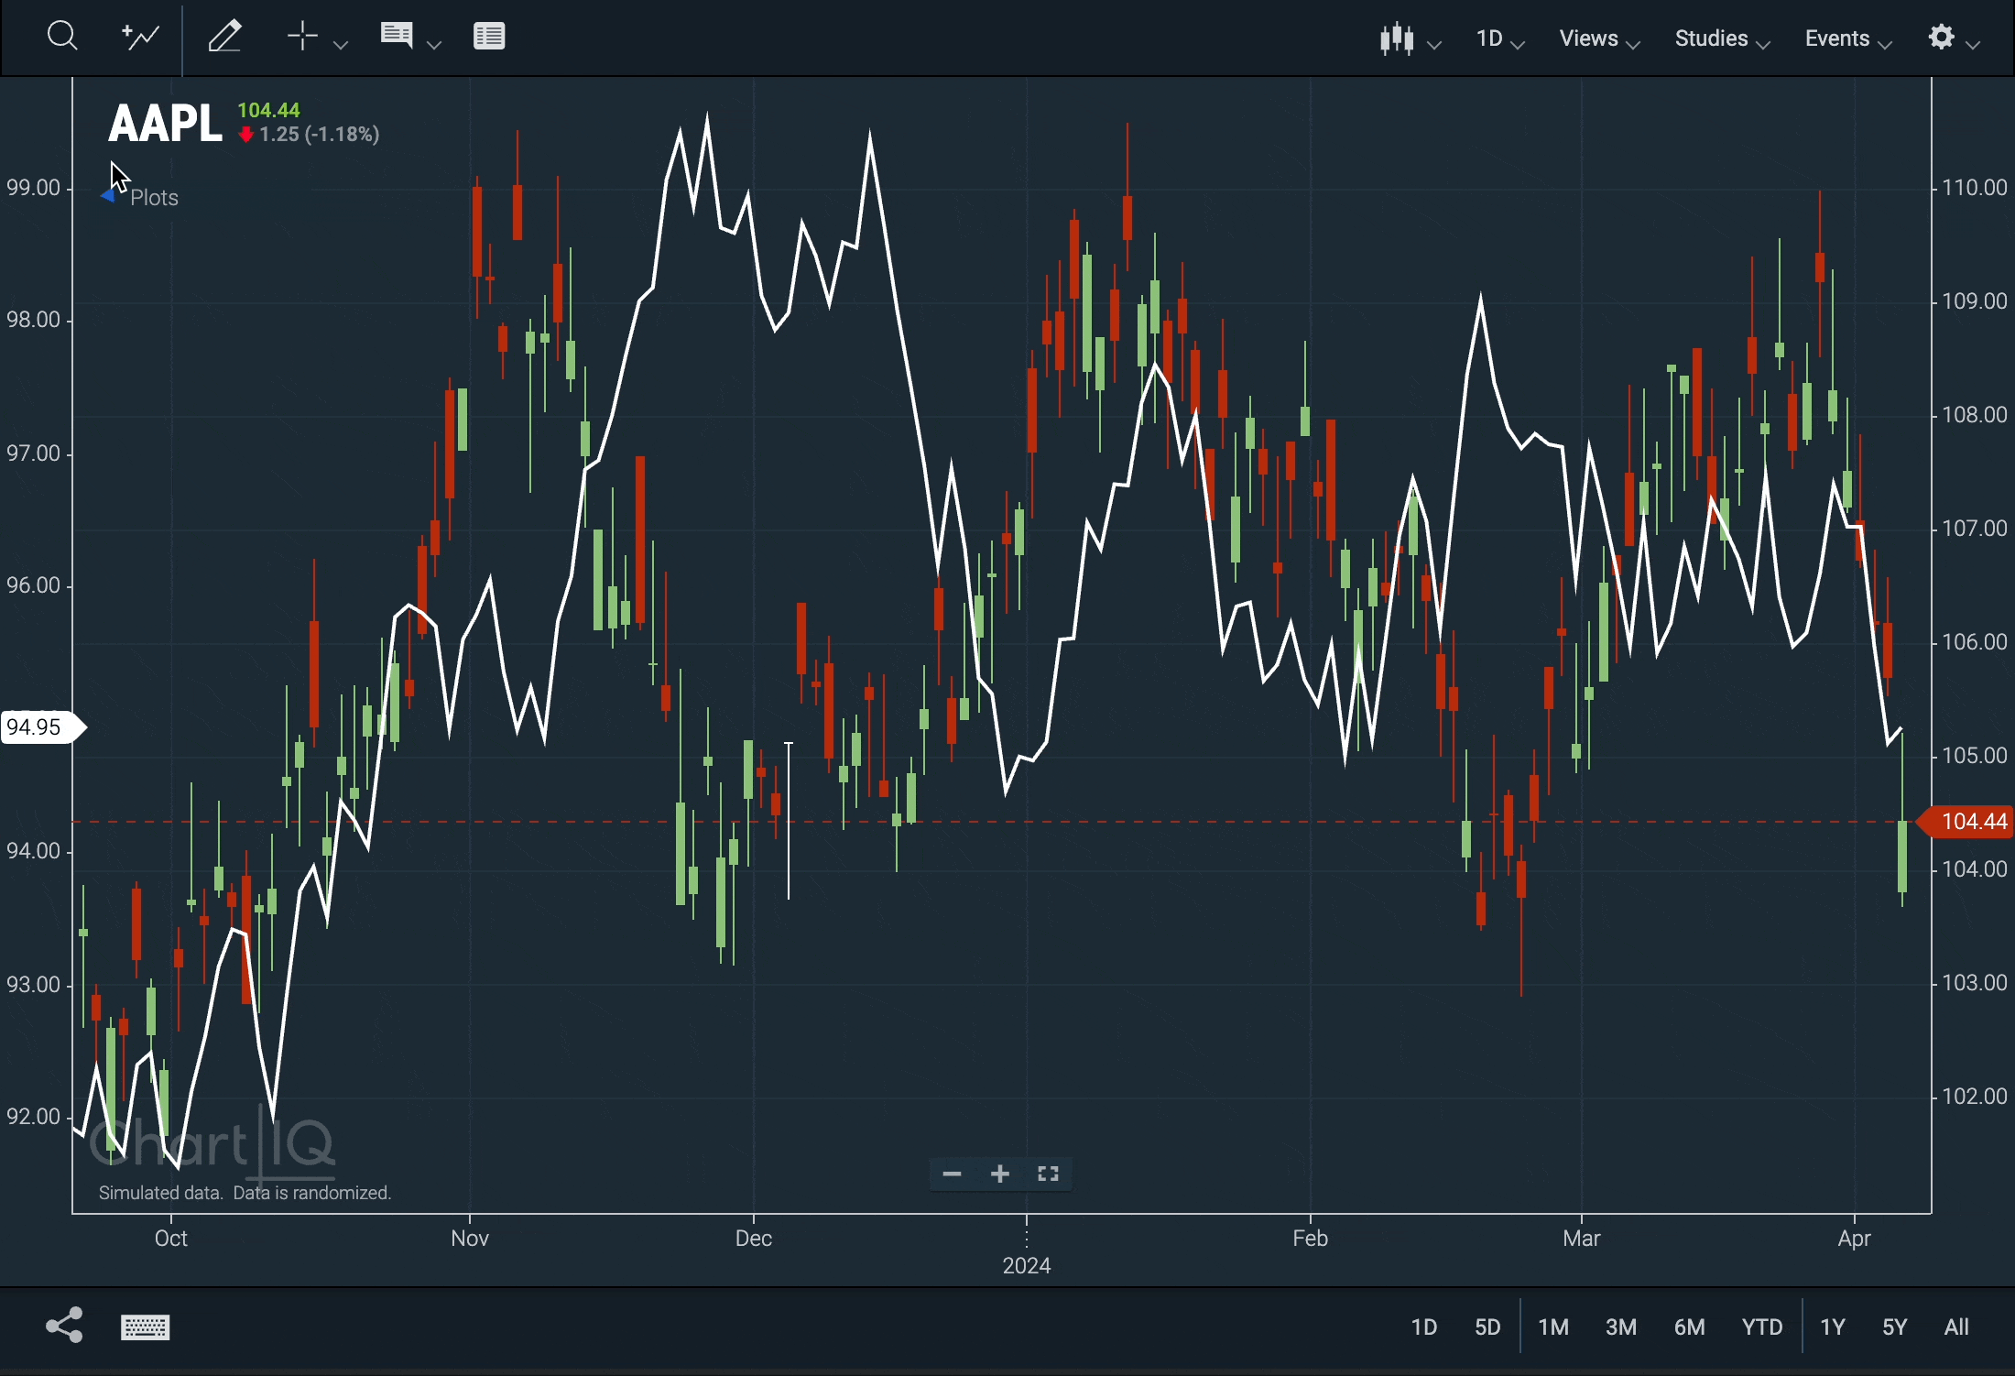Zoom out with the minus button

(x=952, y=1174)
